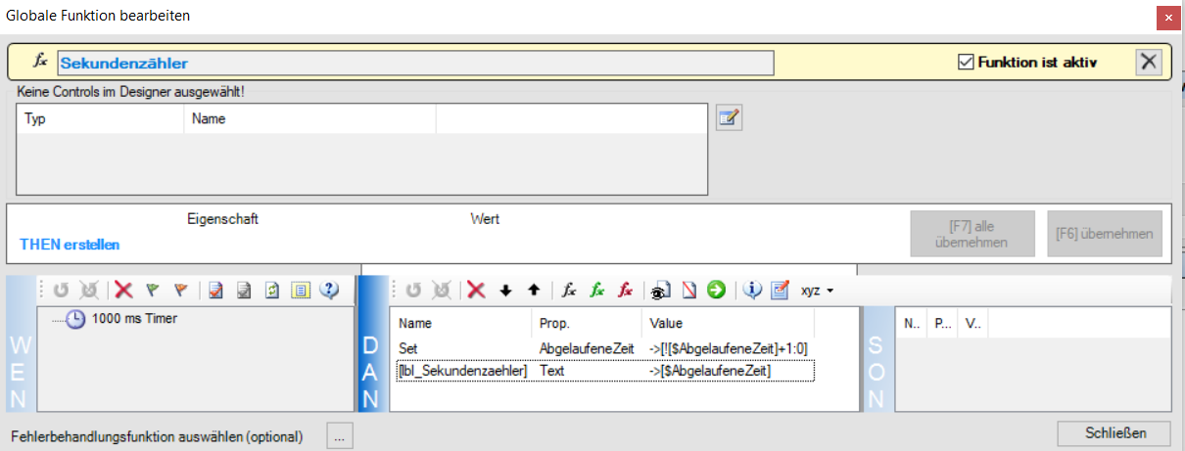Click the ellipsis button for Fehlerbehandlungsfunktion
Image resolution: width=1185 pixels, height=451 pixels.
[339, 436]
